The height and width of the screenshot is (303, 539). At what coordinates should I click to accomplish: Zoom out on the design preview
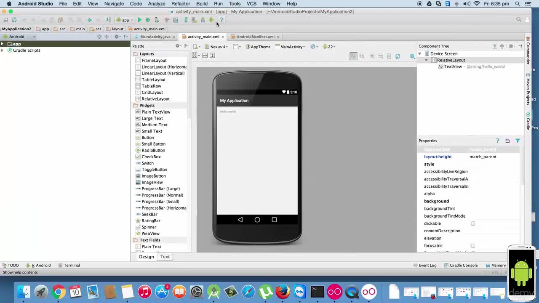(x=381, y=56)
